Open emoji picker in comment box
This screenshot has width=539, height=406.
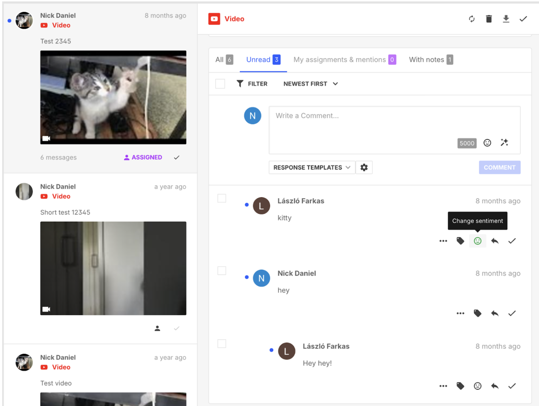click(487, 143)
